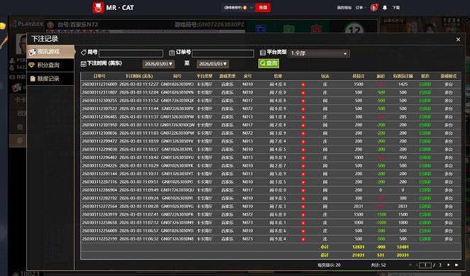Open the end date picker after 至
The image size is (470, 276).
(x=213, y=64)
